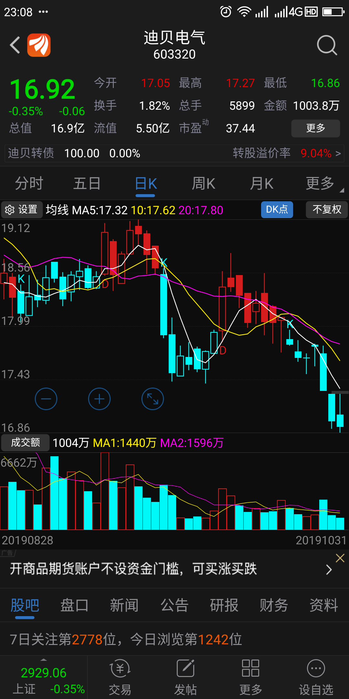349x699 pixels.
Task: Switch to 周K tab
Action: point(204,183)
